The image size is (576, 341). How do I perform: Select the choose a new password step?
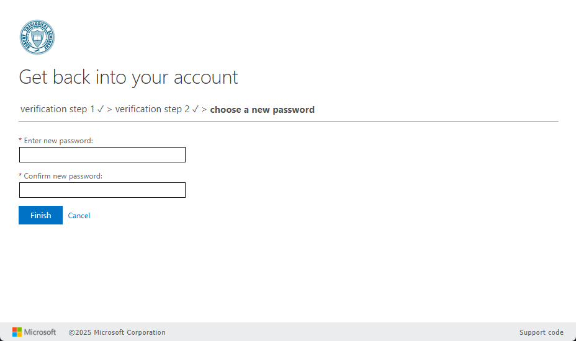262,110
